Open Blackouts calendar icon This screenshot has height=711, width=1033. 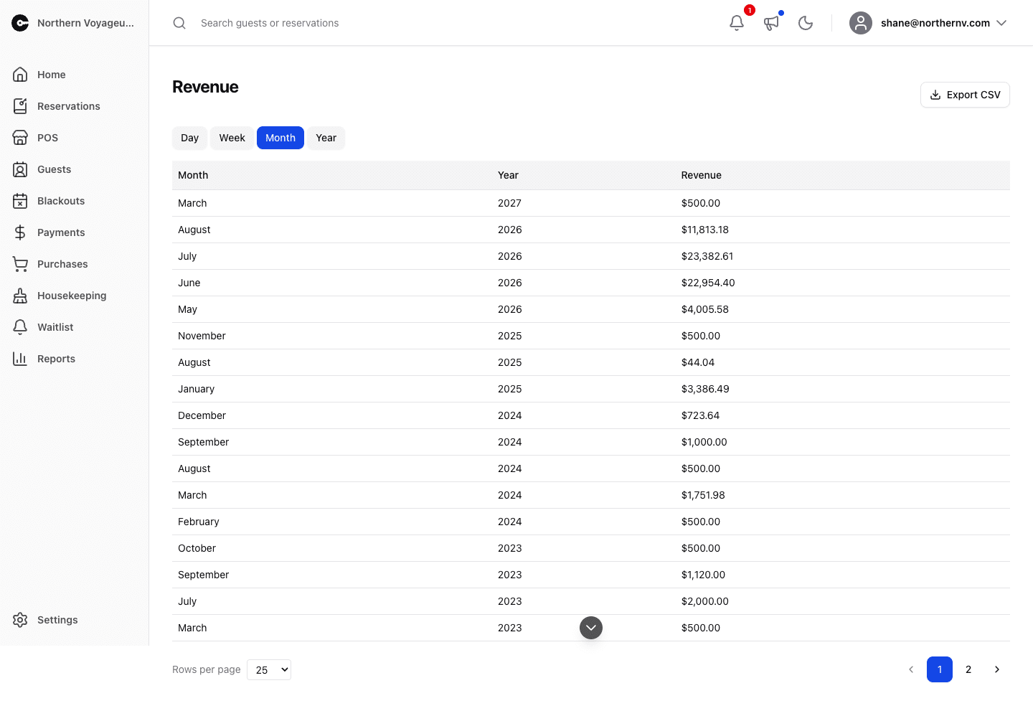coord(20,201)
